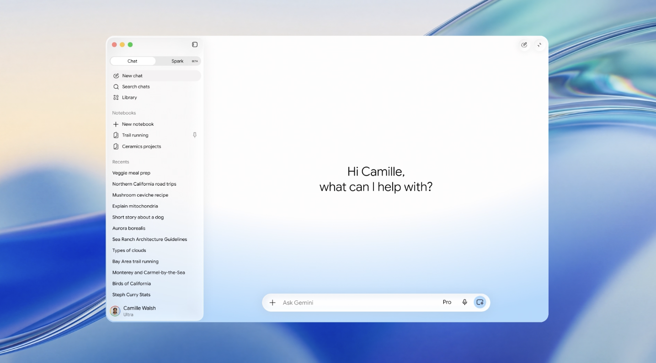Open the Library
The image size is (656, 363).
155,98
